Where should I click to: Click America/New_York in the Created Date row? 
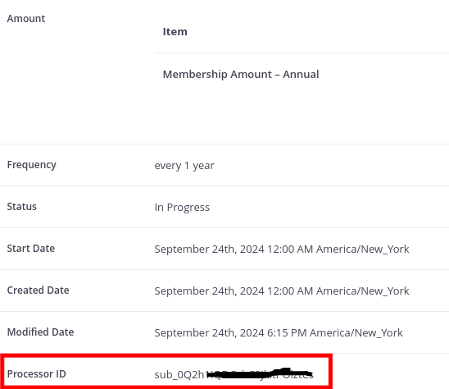362,291
